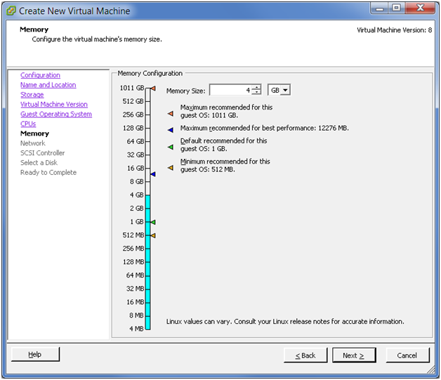Go to Guest Operating System step
This screenshot has height=380, width=441.
click(x=56, y=114)
